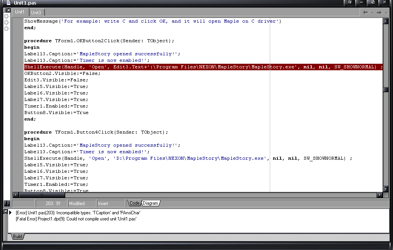Click the Unit1.pas document icon in title bar
Viewport: 393px width, 250px height.
pyautogui.click(x=8, y=3)
